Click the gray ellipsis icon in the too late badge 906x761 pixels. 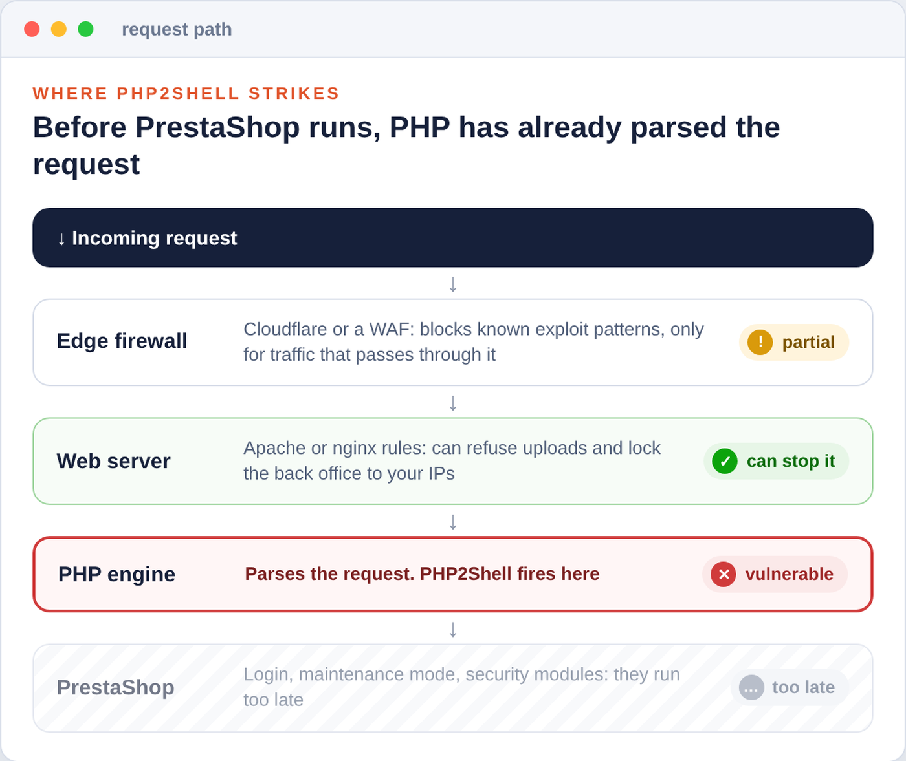[751, 687]
